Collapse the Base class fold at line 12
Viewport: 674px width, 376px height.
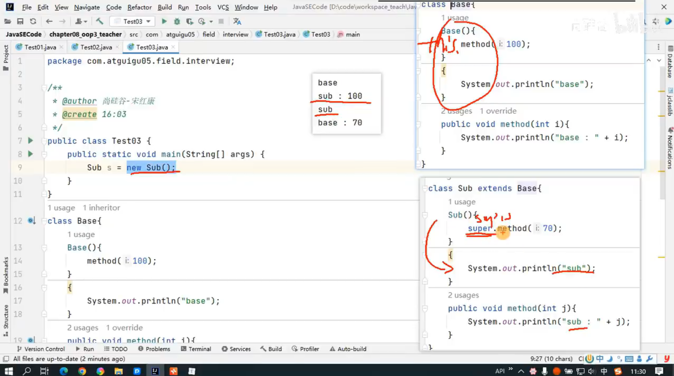click(44, 221)
